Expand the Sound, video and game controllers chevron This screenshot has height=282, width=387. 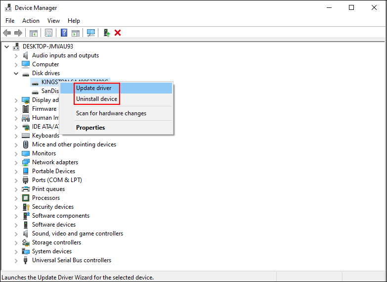(x=16, y=234)
